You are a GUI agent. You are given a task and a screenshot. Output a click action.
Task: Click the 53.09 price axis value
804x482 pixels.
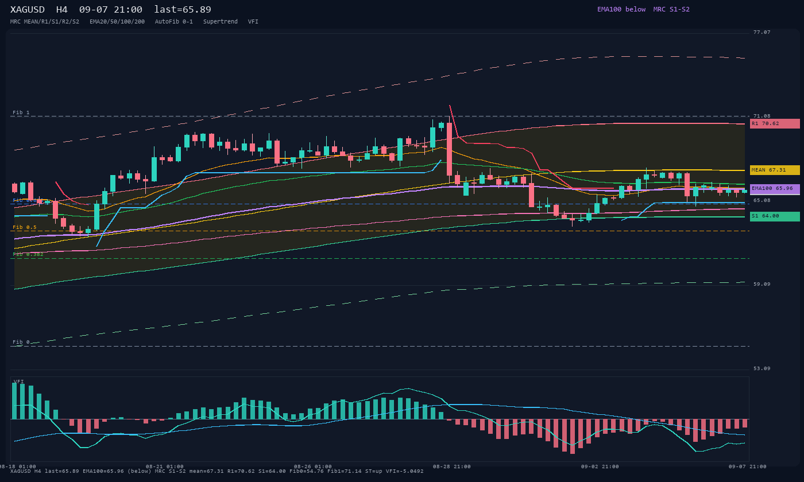(x=762, y=368)
